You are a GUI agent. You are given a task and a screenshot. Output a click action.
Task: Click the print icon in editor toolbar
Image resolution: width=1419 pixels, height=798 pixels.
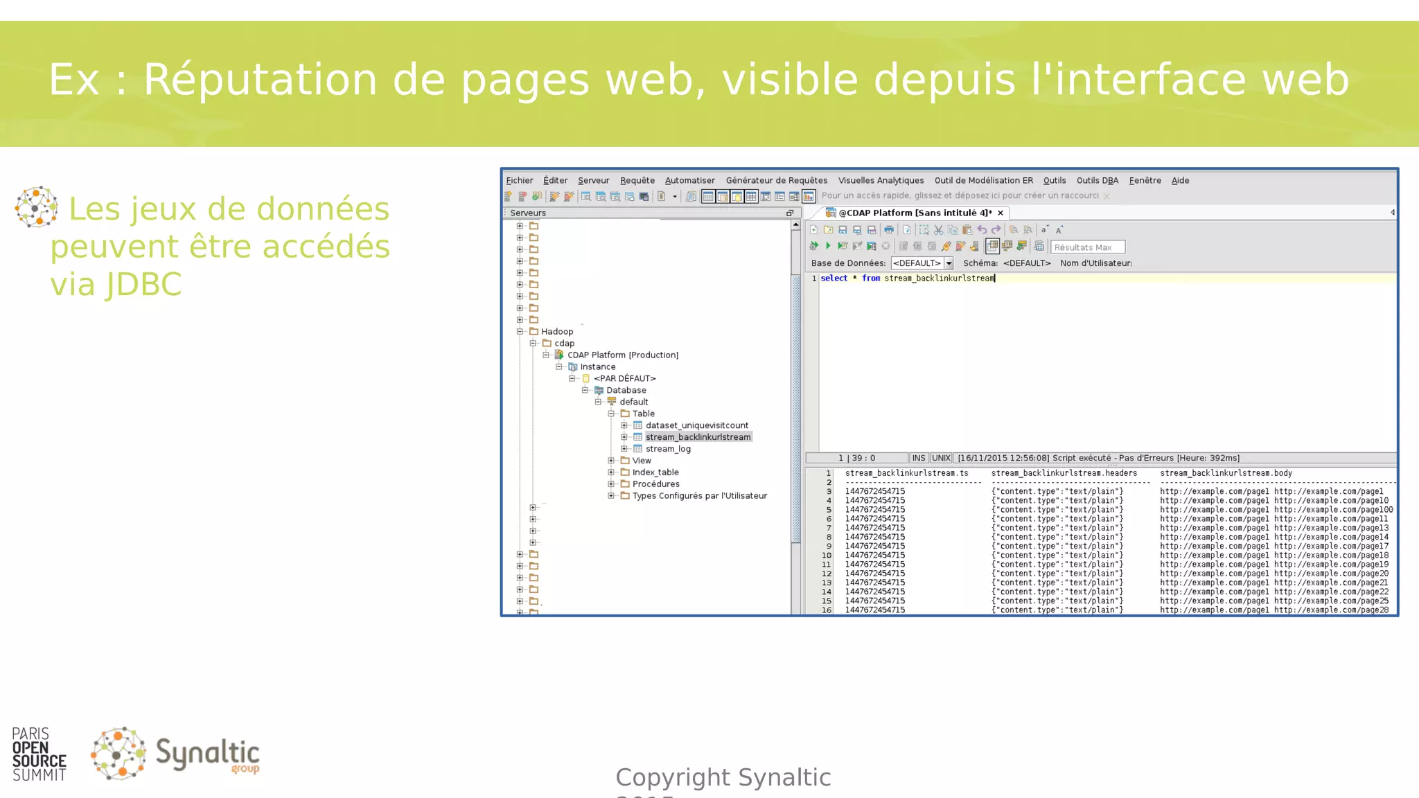tap(889, 230)
